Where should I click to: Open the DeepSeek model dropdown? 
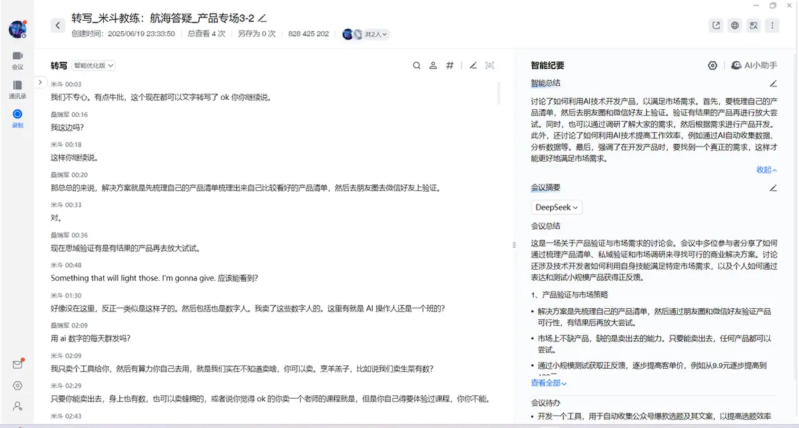pos(557,207)
